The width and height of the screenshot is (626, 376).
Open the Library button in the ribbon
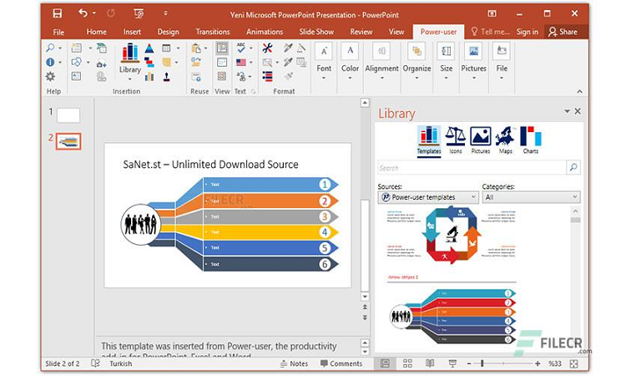(129, 58)
